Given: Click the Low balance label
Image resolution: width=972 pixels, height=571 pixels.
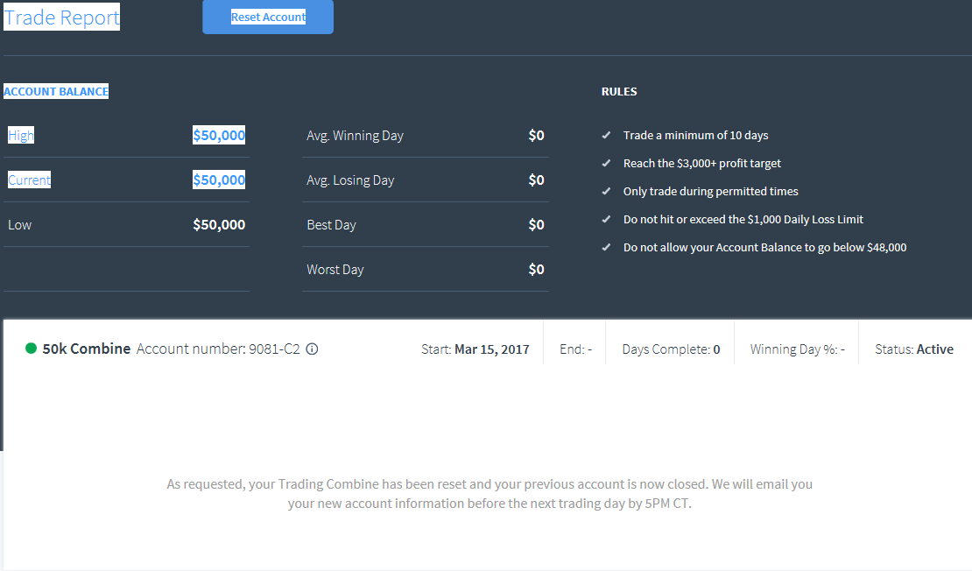Looking at the screenshot, I should (20, 224).
